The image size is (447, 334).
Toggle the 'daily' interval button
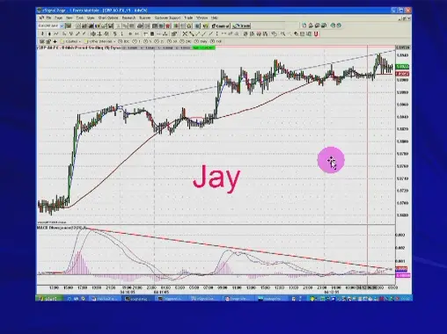point(202,41)
